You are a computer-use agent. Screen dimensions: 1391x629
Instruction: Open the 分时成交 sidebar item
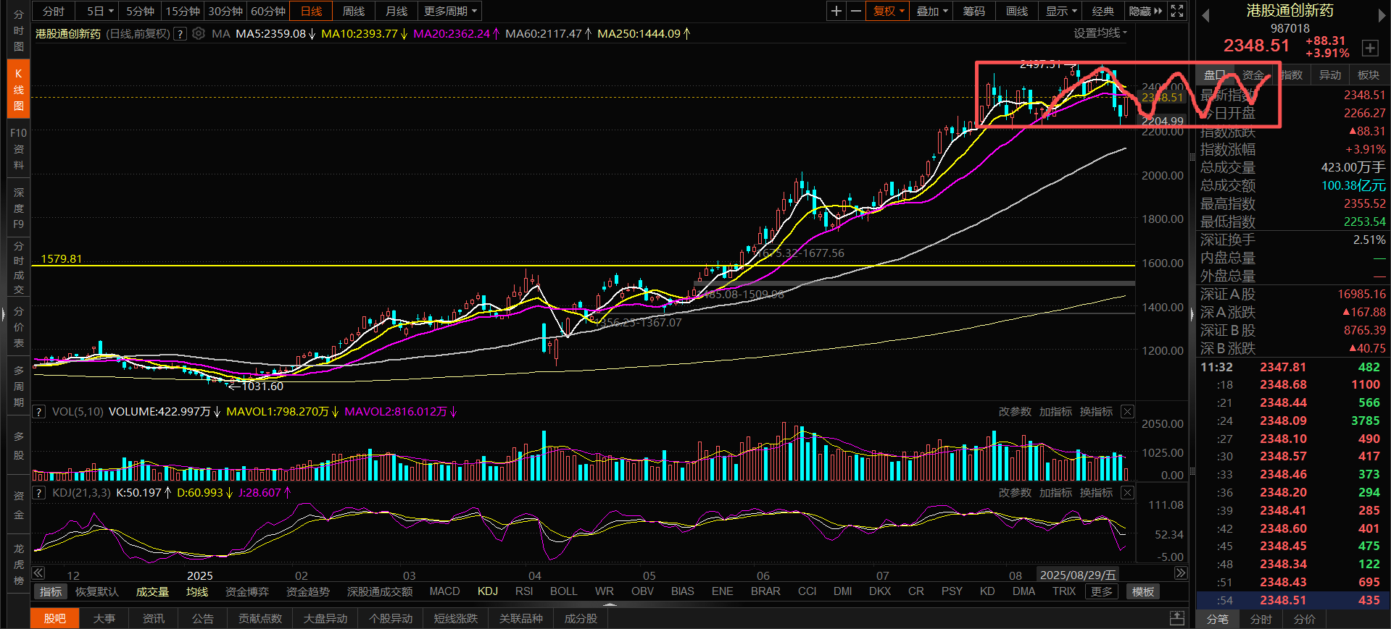[18, 267]
